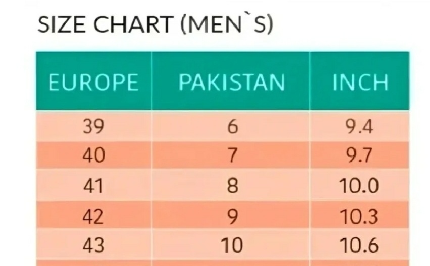The image size is (430, 266).
Task: Click the 9.7 inch value
Action: tap(360, 155)
